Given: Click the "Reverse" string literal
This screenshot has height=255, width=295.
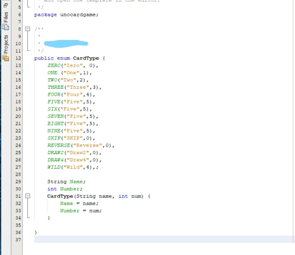Looking at the screenshot, I should (87, 145).
